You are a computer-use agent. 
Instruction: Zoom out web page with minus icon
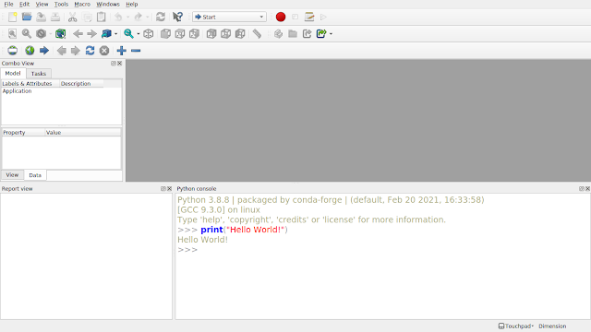coord(136,51)
